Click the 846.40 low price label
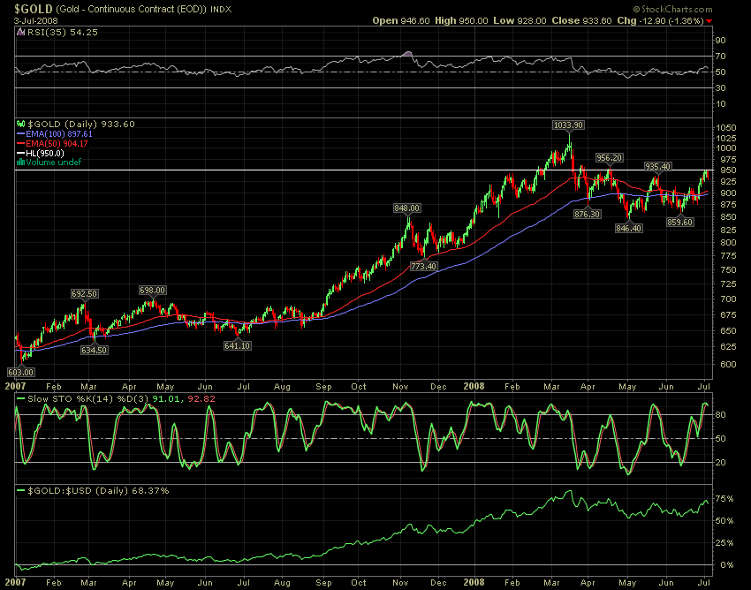This screenshot has height=590, width=751. tap(628, 229)
